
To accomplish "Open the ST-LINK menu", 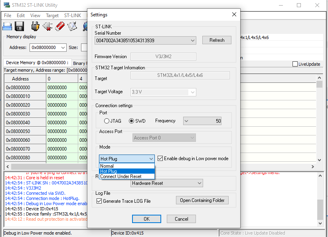I will (73, 16).
